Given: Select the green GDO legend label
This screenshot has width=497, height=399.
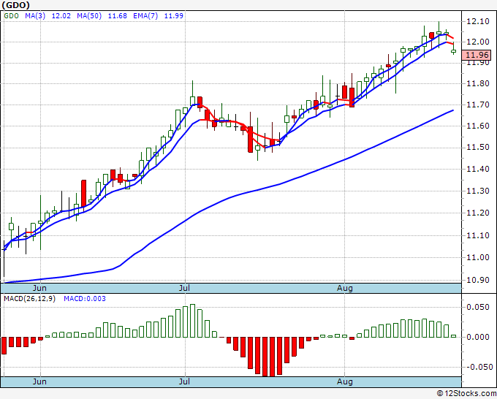Looking at the screenshot, I should tap(11, 15).
